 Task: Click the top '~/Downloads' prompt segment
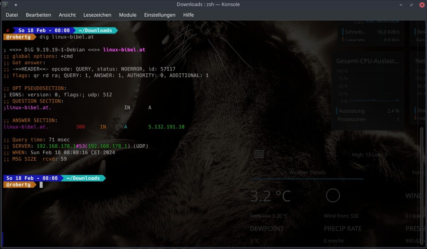[95, 30]
